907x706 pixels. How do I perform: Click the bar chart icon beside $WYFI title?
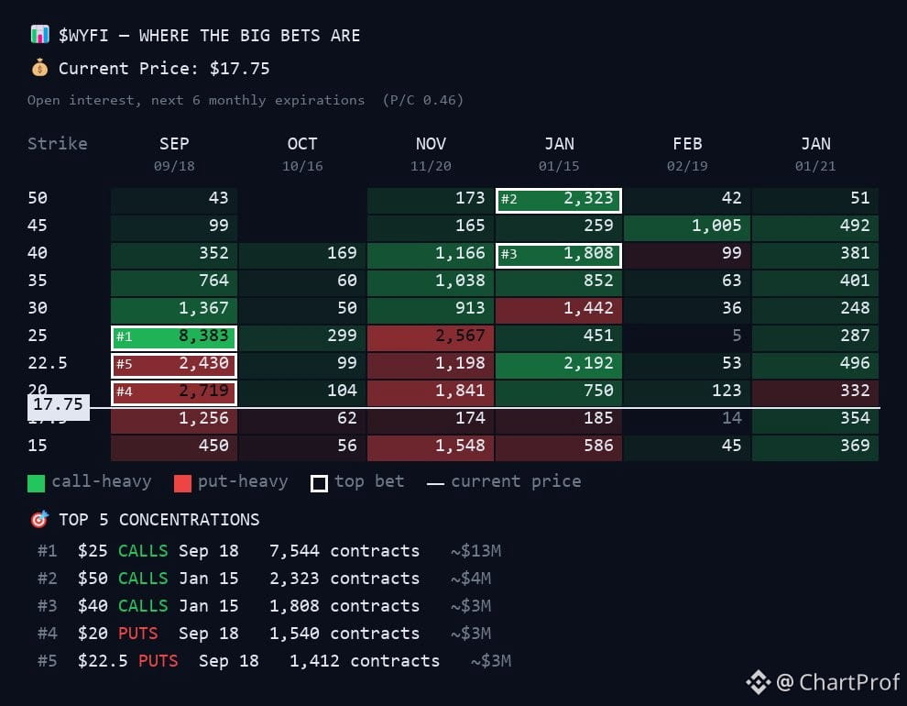tap(39, 35)
